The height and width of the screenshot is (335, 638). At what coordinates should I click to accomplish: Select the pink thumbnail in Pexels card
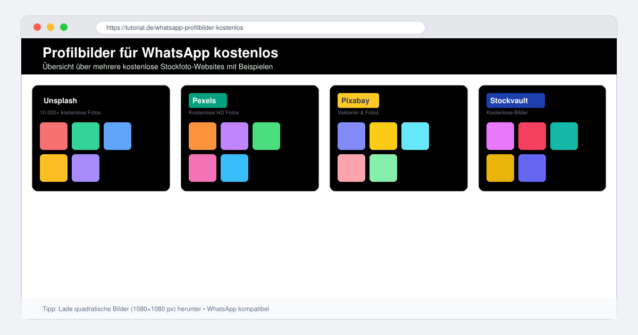click(x=203, y=168)
